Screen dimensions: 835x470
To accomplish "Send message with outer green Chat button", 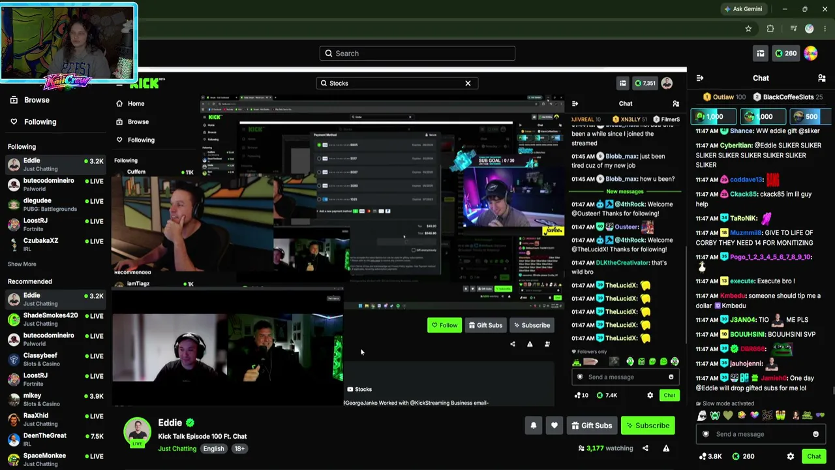I will 813,457.
